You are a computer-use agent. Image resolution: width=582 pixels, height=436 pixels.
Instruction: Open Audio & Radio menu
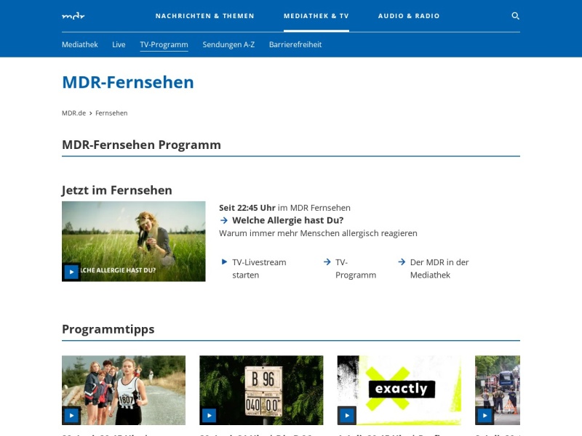point(409,16)
